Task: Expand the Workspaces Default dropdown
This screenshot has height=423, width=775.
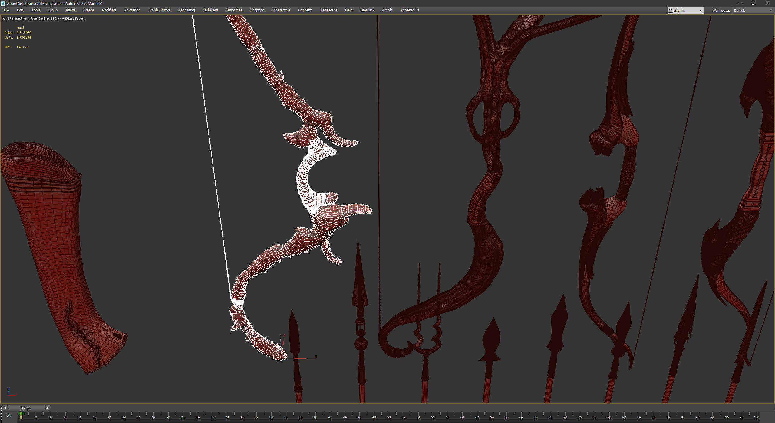Action: tap(770, 10)
